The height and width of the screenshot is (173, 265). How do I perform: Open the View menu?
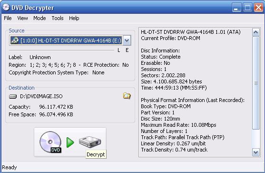(x=22, y=18)
